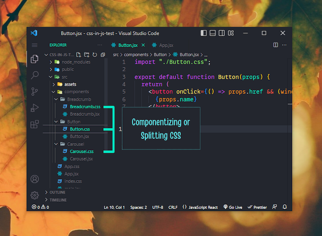Toggle the primary side bar layout button

click(x=203, y=33)
